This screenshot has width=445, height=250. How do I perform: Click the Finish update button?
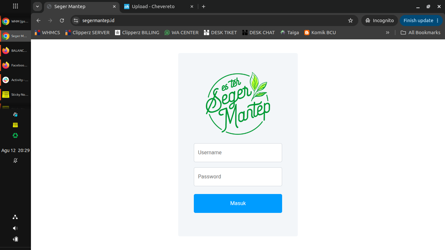pyautogui.click(x=421, y=21)
